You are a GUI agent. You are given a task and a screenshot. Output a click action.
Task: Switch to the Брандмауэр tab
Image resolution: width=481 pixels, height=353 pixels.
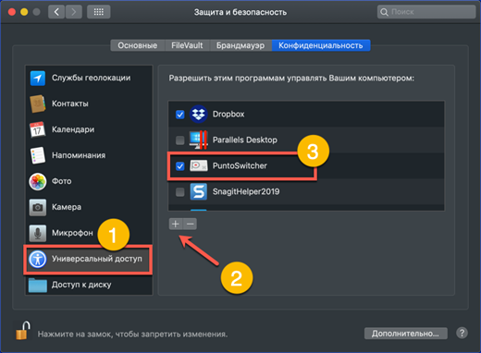tap(240, 45)
